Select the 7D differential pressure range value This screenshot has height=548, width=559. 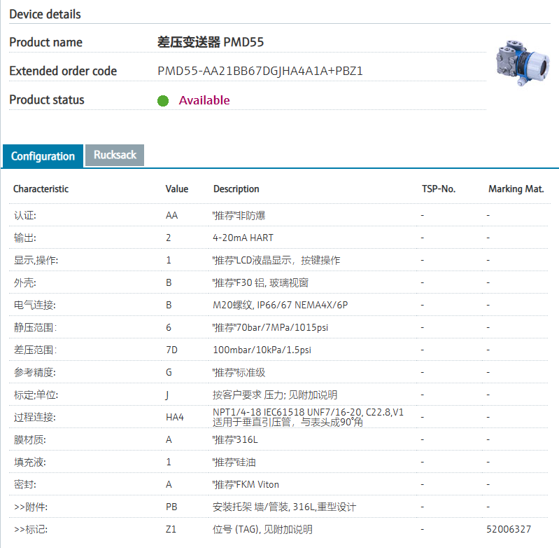pyautogui.click(x=171, y=350)
